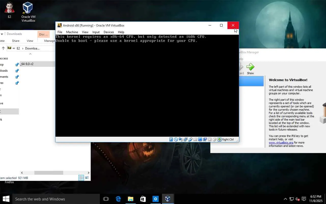326x204 pixels.
Task: Open the Manage ribbon tab in File Explorer
Action: click(x=50, y=41)
